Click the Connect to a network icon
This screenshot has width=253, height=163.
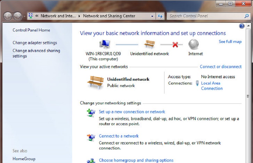(x=91, y=137)
